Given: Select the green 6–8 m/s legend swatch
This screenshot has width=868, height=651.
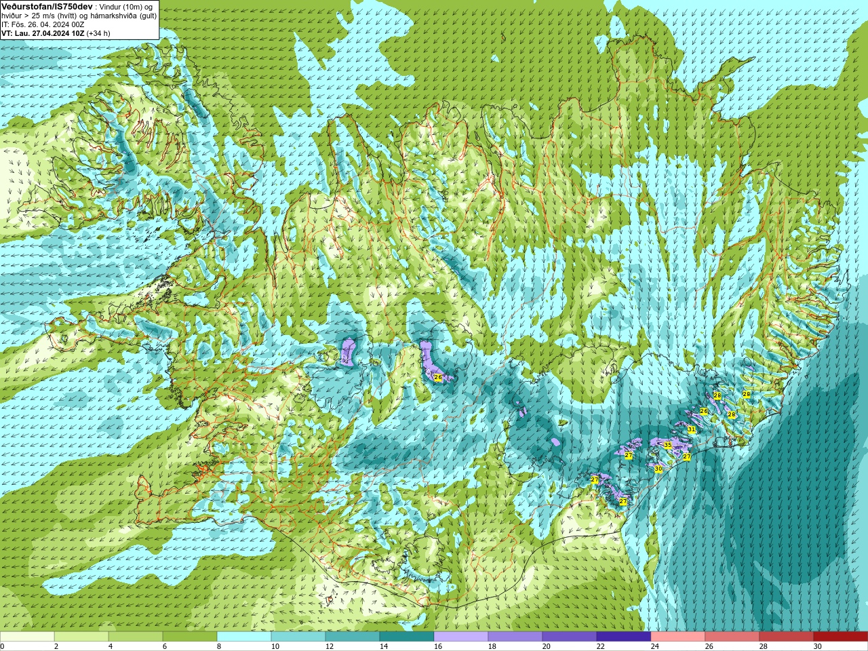Looking at the screenshot, I should [x=190, y=637].
